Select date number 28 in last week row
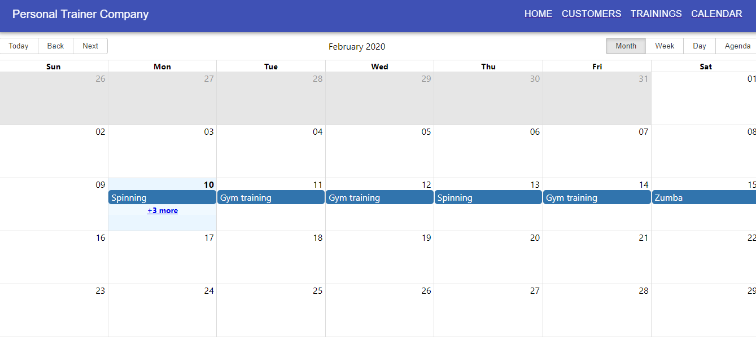This screenshot has width=756, height=340. 644,291
